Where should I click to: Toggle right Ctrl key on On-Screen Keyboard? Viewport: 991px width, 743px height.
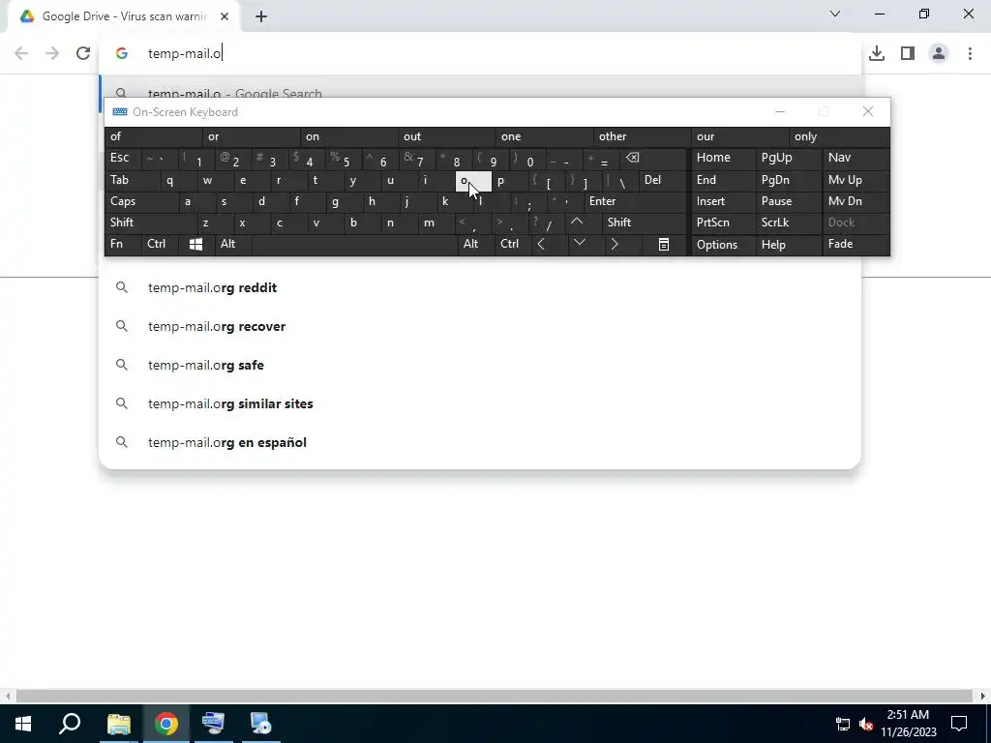click(x=513, y=244)
